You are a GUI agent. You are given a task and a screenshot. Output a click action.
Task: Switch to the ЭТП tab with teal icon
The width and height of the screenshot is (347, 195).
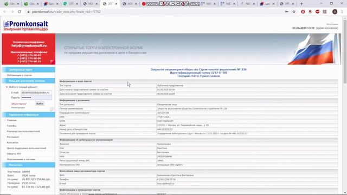click(x=71, y=4)
